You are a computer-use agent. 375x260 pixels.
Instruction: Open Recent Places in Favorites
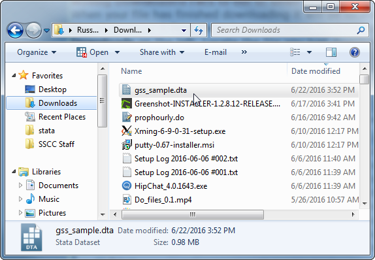(62, 117)
